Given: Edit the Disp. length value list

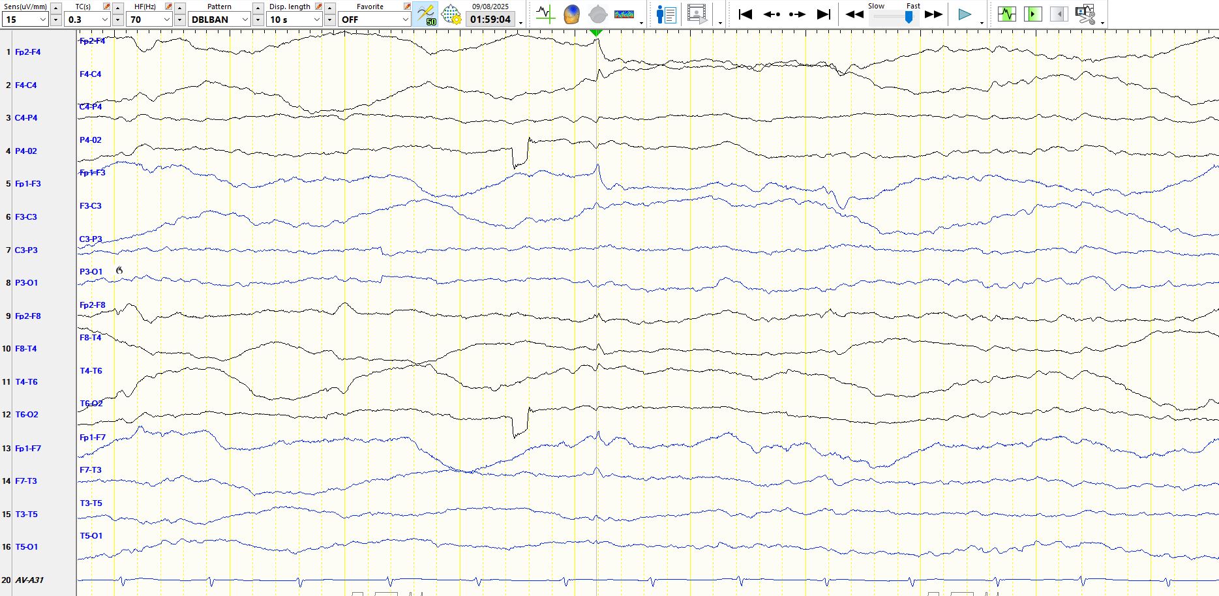Looking at the screenshot, I should (318, 7).
